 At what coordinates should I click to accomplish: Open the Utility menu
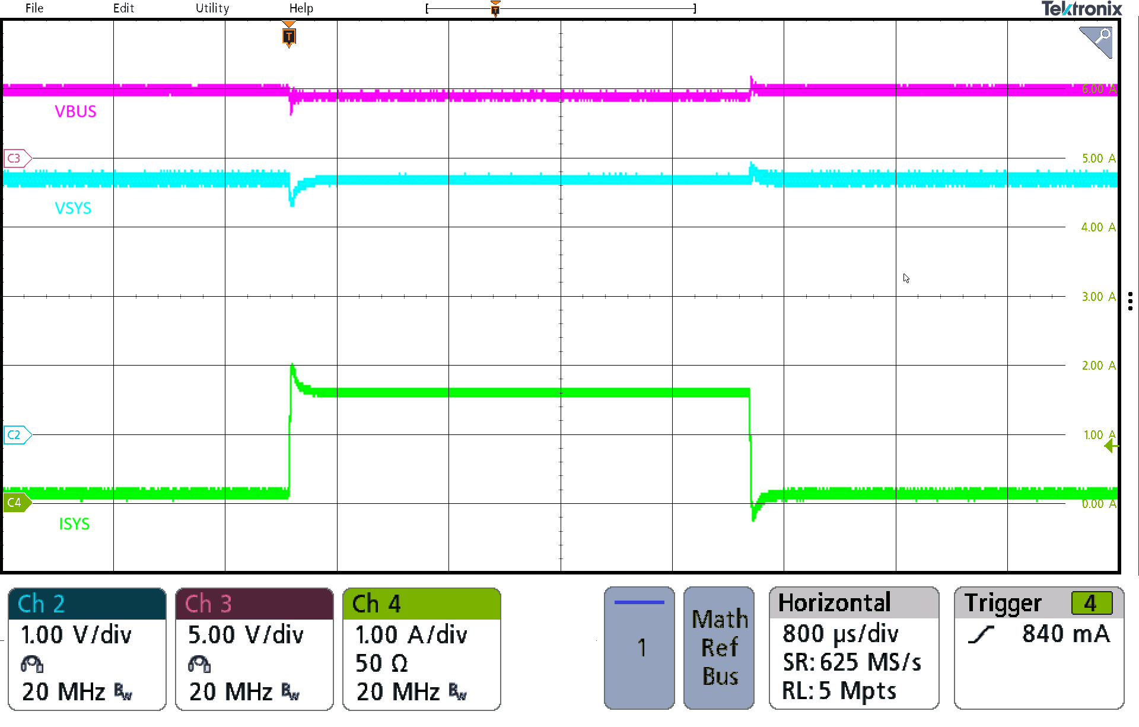point(212,8)
